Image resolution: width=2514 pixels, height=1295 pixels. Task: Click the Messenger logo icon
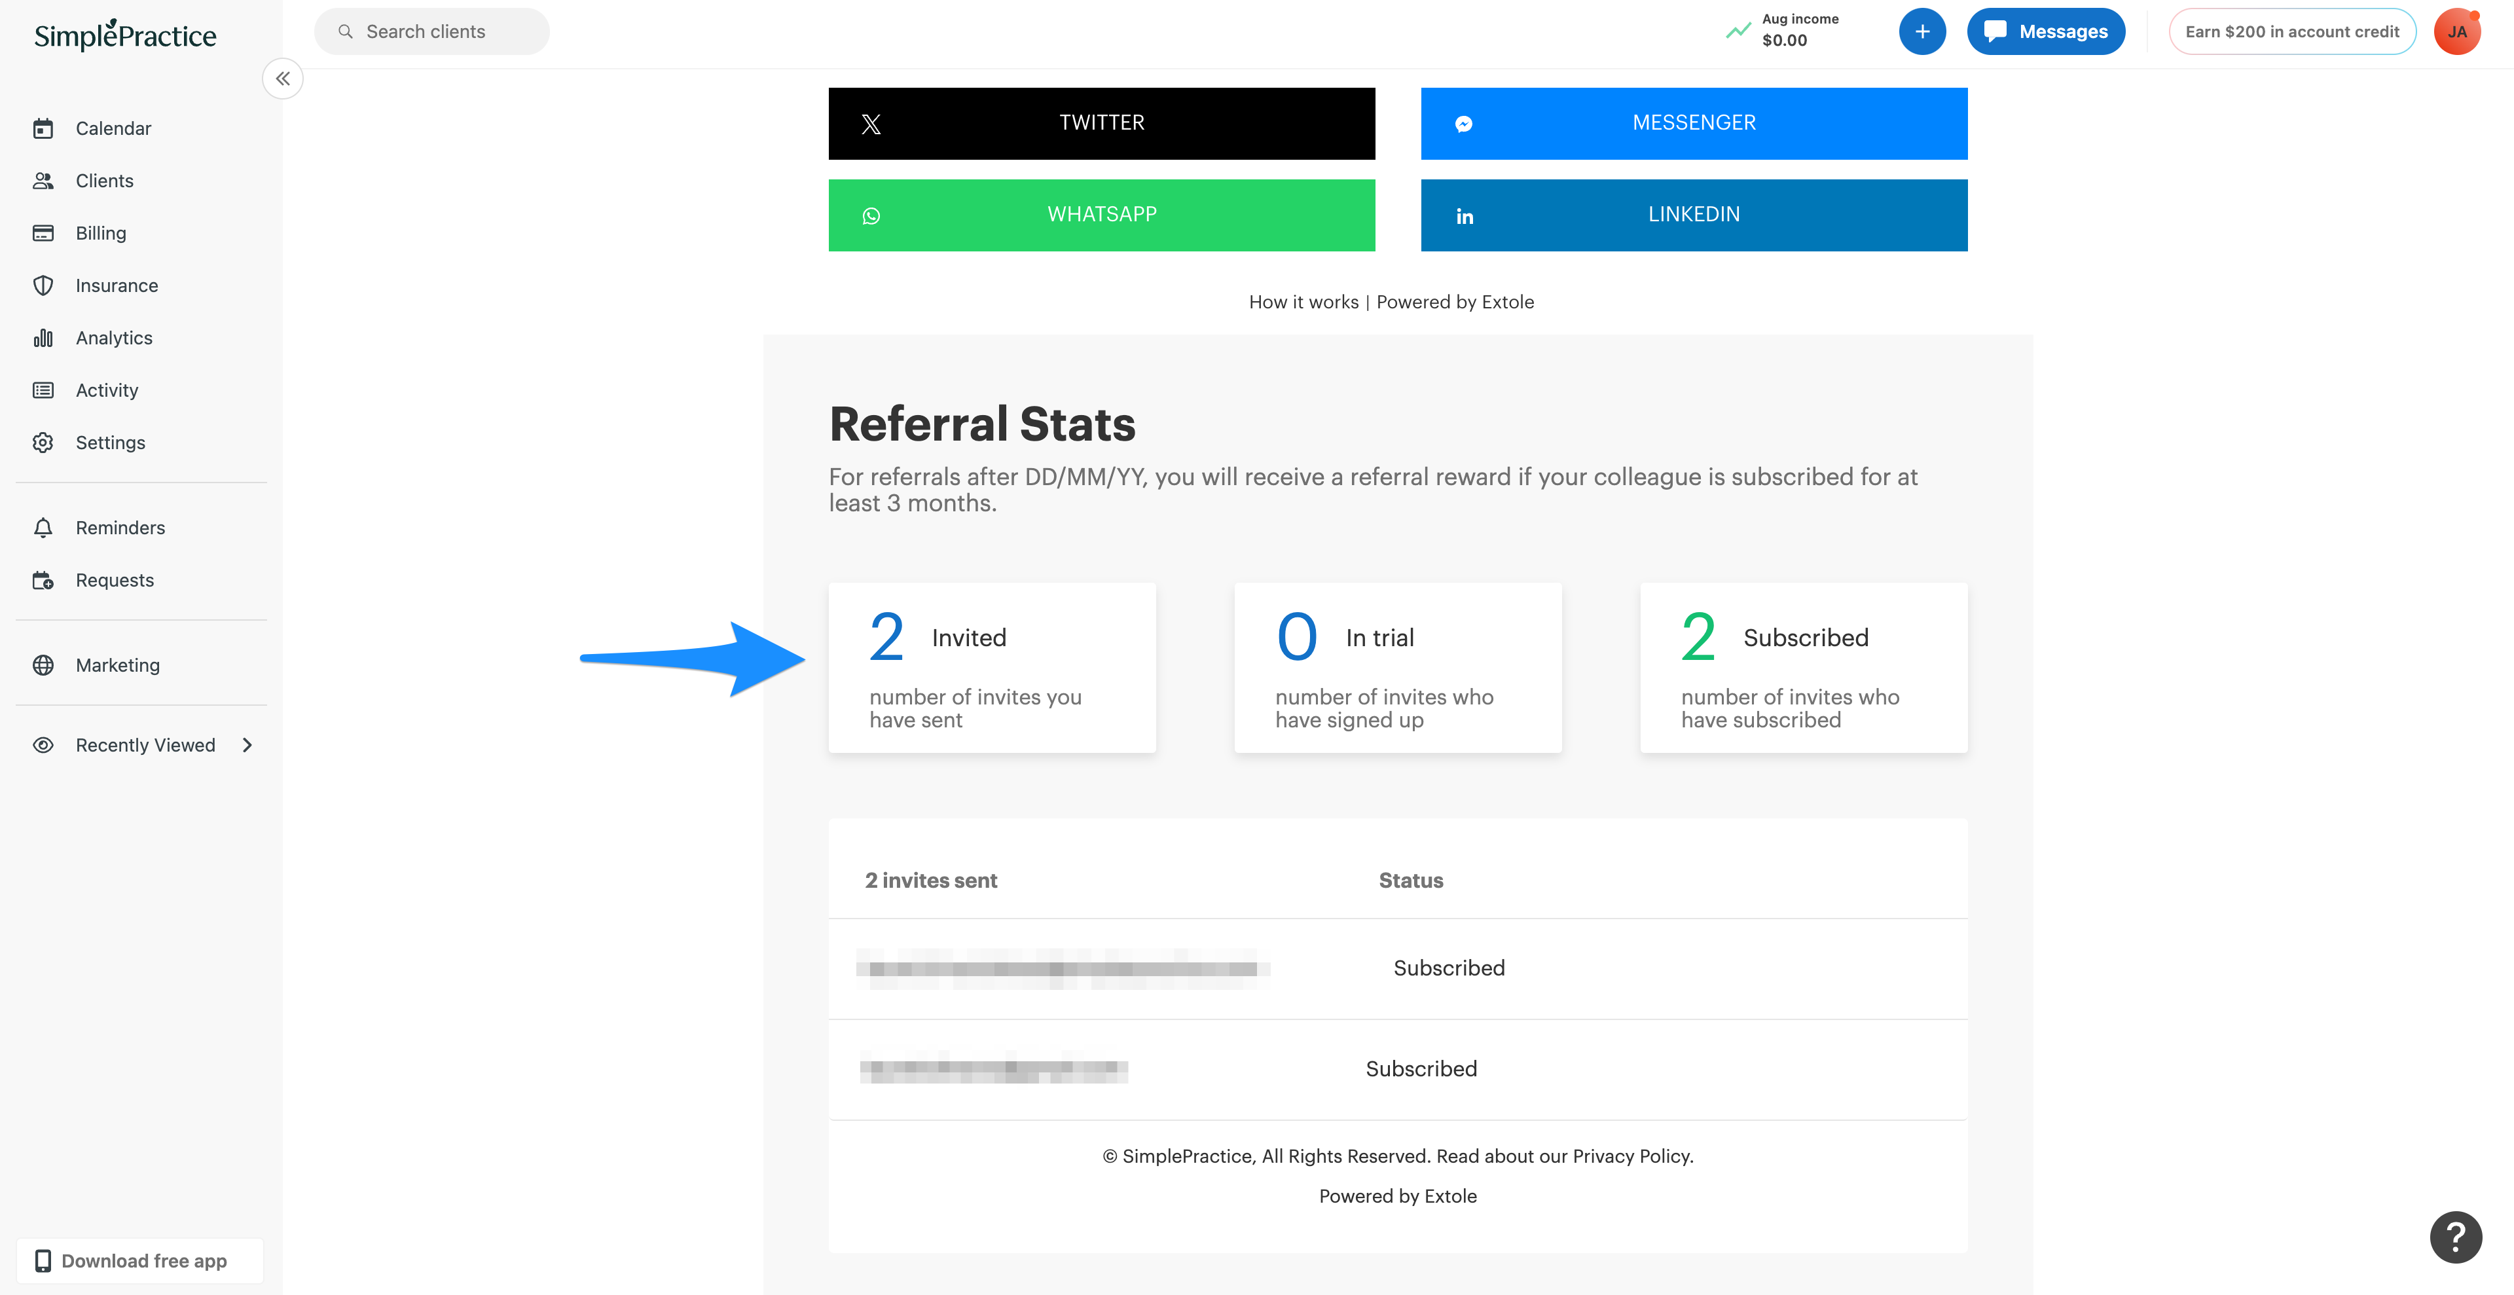[x=1464, y=124]
